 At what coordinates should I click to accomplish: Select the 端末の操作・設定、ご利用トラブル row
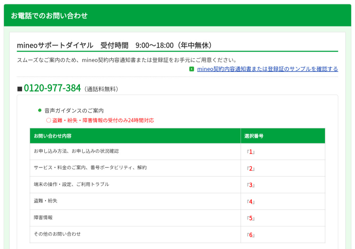[x=71, y=185]
